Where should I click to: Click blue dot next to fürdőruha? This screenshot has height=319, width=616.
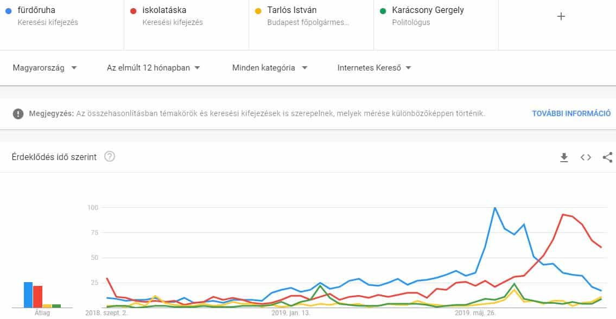(x=9, y=10)
